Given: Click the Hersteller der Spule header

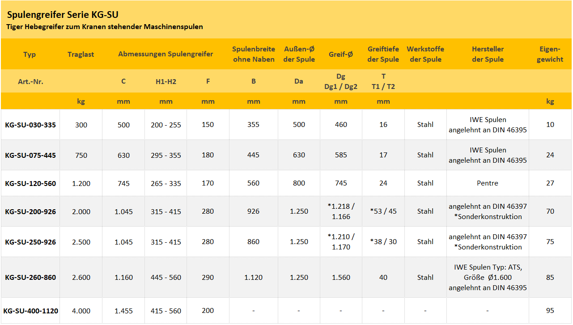Looking at the screenshot, I should [488, 54].
